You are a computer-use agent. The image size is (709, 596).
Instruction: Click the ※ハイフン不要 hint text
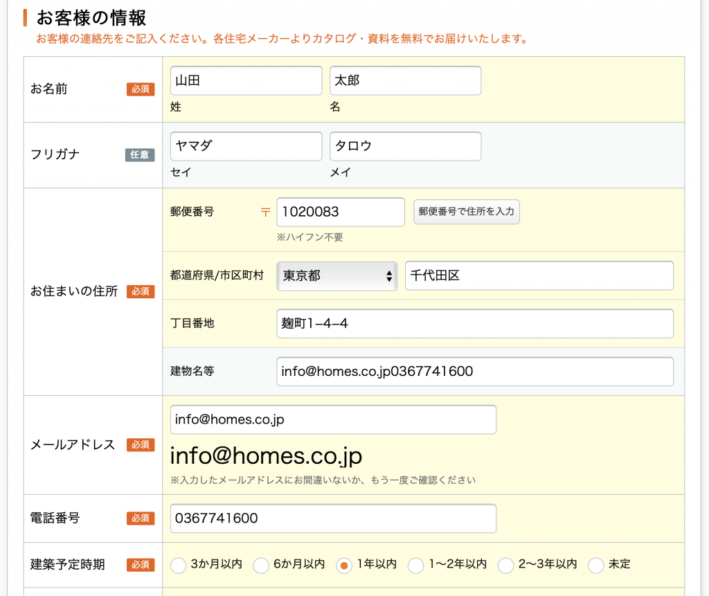tap(309, 237)
